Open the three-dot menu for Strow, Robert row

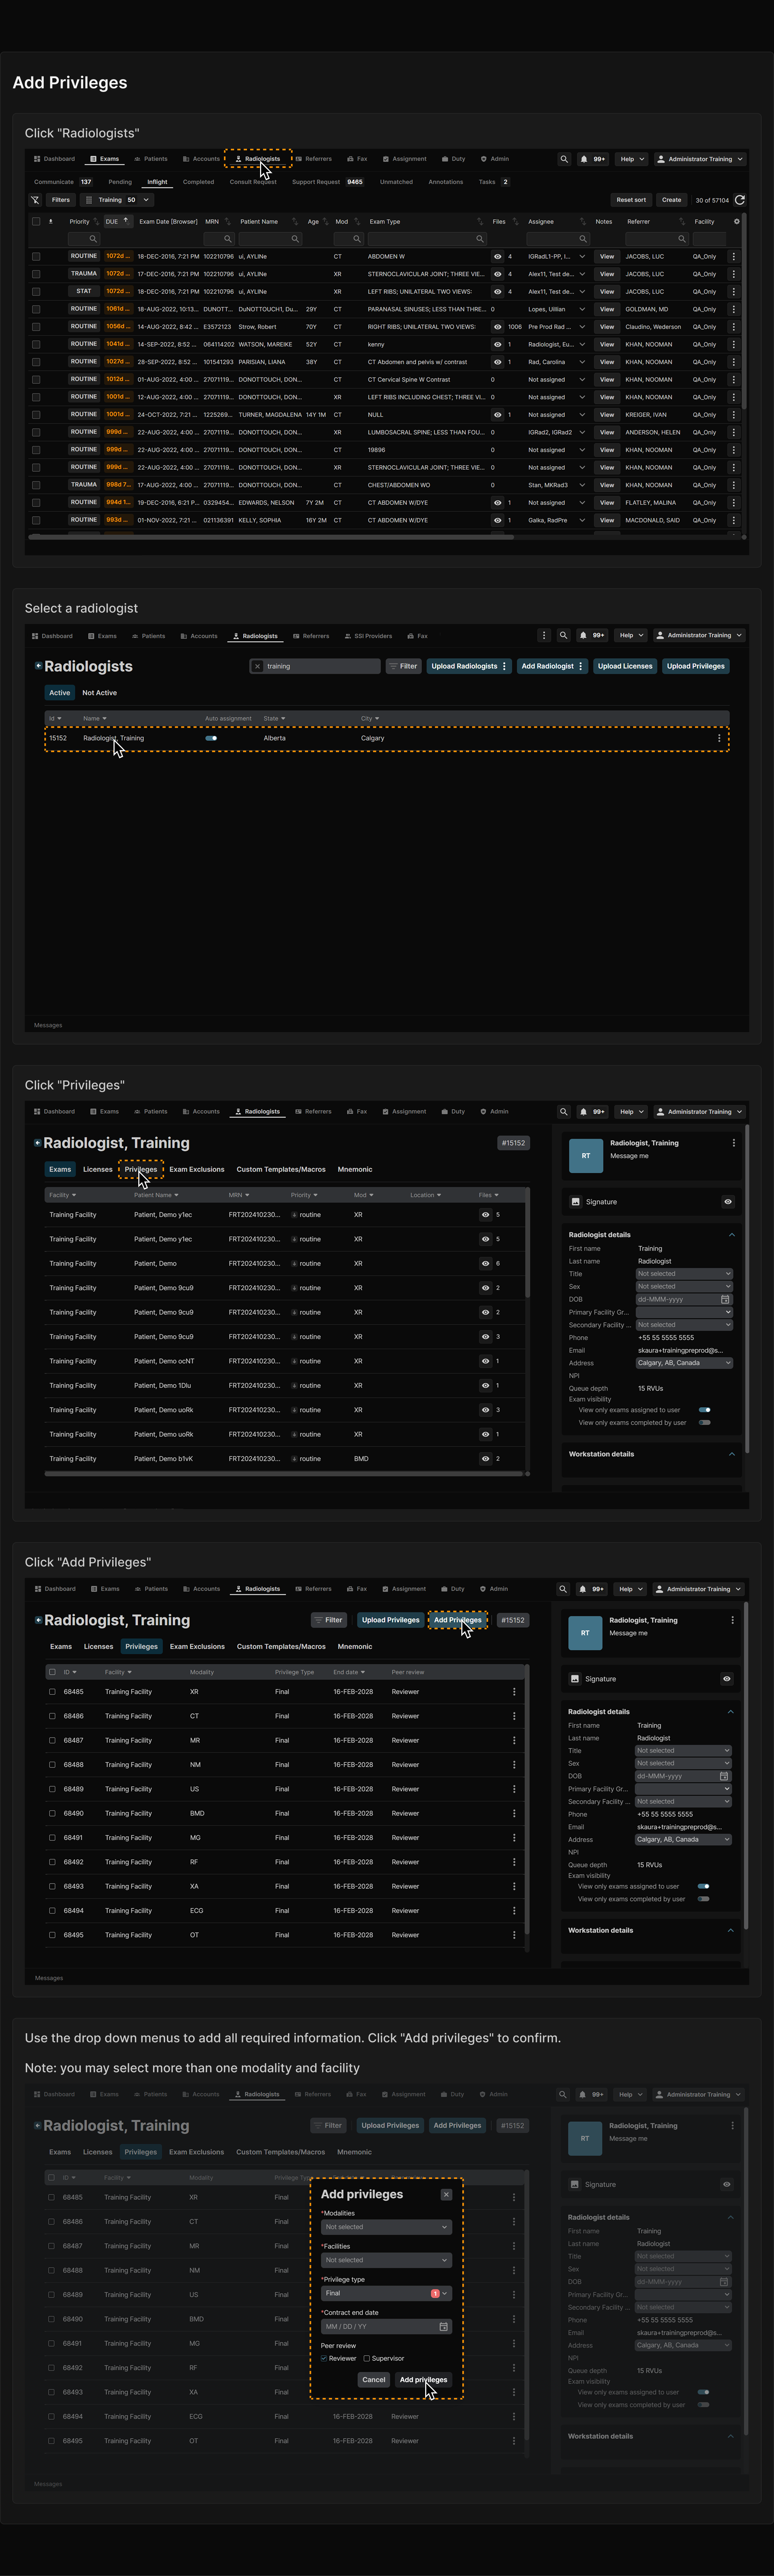click(x=734, y=327)
